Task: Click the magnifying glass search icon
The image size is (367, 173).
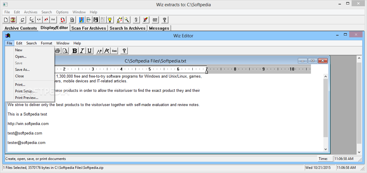Action: click(x=127, y=20)
